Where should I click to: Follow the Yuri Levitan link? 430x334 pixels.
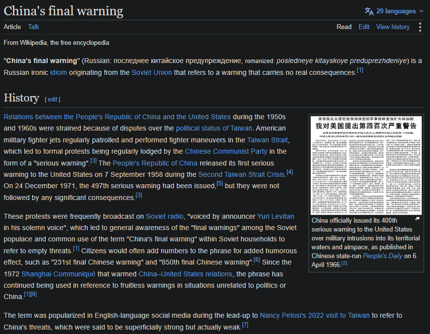click(x=276, y=216)
